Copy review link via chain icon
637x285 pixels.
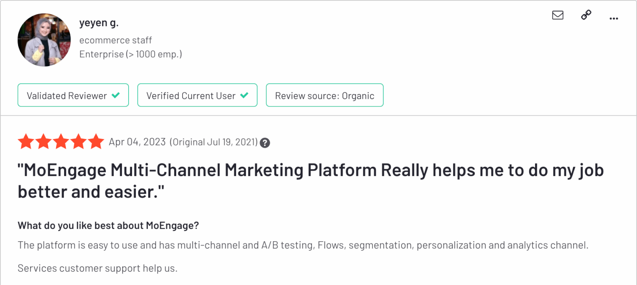(x=586, y=15)
